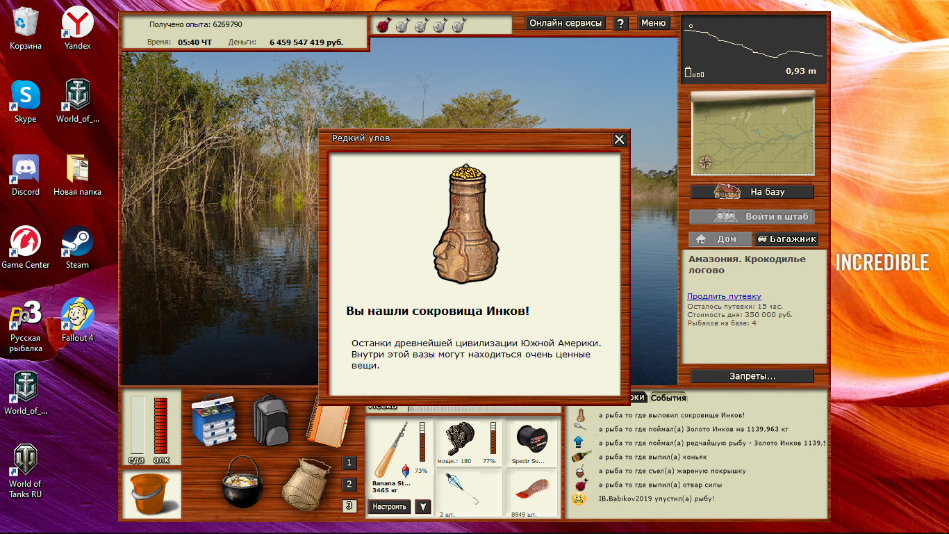Viewport: 949px width, 534px height.
Task: Select rod slot 1
Action: pyautogui.click(x=349, y=463)
